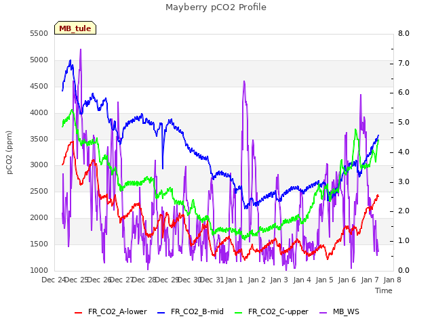Click the Jan 5 date label
The width and height of the screenshot is (434, 325).
pyautogui.click(x=324, y=280)
